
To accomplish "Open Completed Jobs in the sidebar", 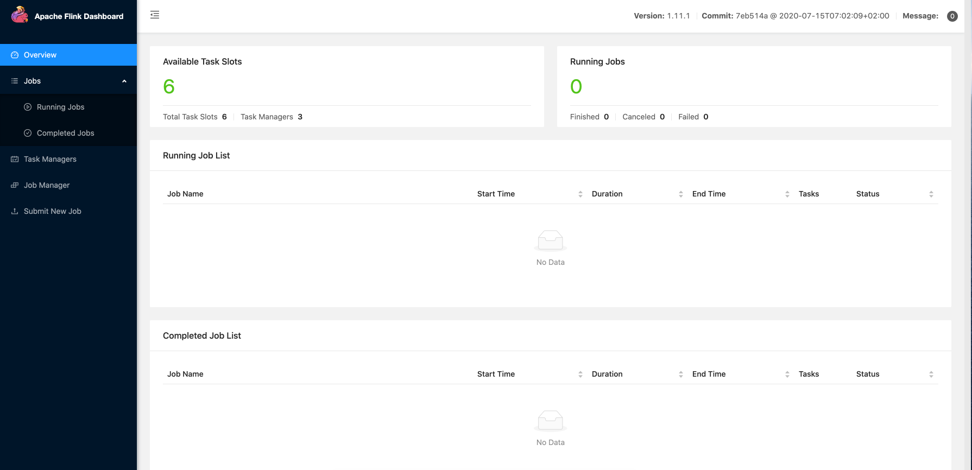I will click(x=65, y=133).
